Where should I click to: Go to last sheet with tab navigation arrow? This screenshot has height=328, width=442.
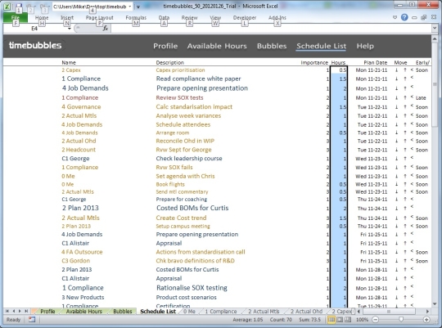[x=26, y=311]
